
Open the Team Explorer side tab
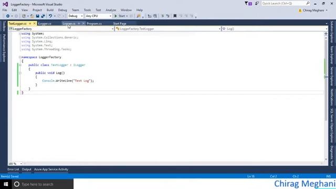[x=332, y=55]
